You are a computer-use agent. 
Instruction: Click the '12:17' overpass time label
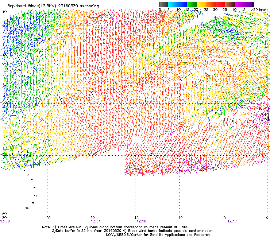coord(232,221)
